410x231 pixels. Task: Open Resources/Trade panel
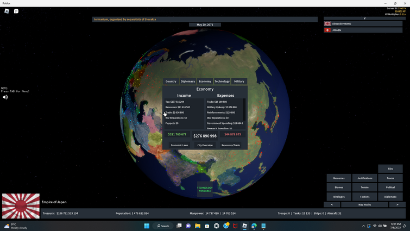coord(231,145)
